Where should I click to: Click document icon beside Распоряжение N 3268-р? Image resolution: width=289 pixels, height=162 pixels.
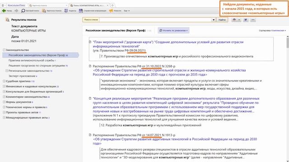tap(90, 66)
